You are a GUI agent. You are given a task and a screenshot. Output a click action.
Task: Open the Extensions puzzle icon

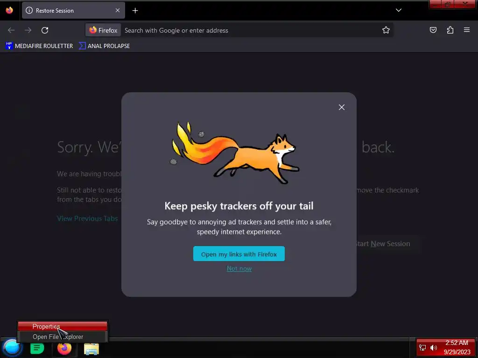click(x=450, y=30)
